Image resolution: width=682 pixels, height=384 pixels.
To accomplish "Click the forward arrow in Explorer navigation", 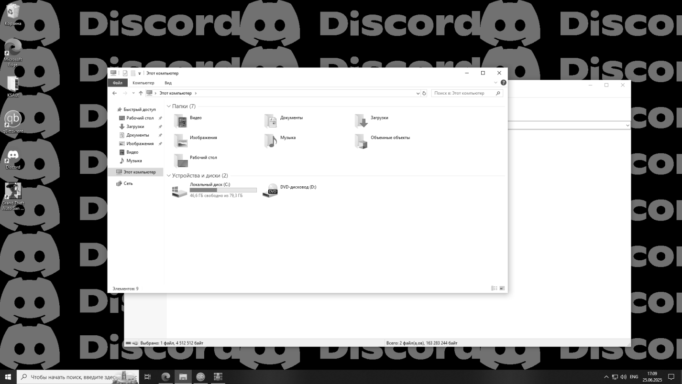I will pos(125,93).
